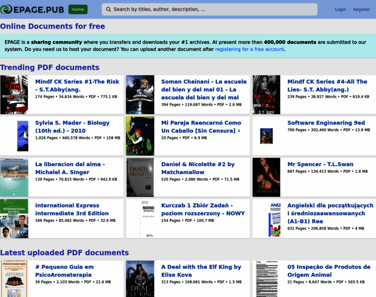Open The Risk book cover thumbnail
Viewport: 376px width, 297px height.
(14, 95)
